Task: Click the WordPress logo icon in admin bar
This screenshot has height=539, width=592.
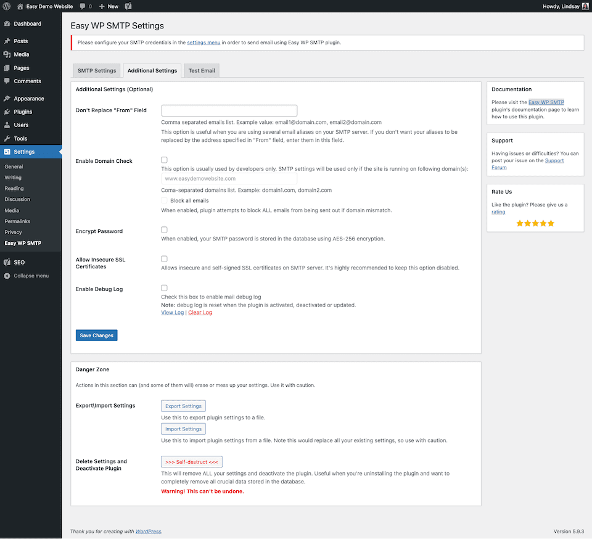Action: (x=7, y=6)
